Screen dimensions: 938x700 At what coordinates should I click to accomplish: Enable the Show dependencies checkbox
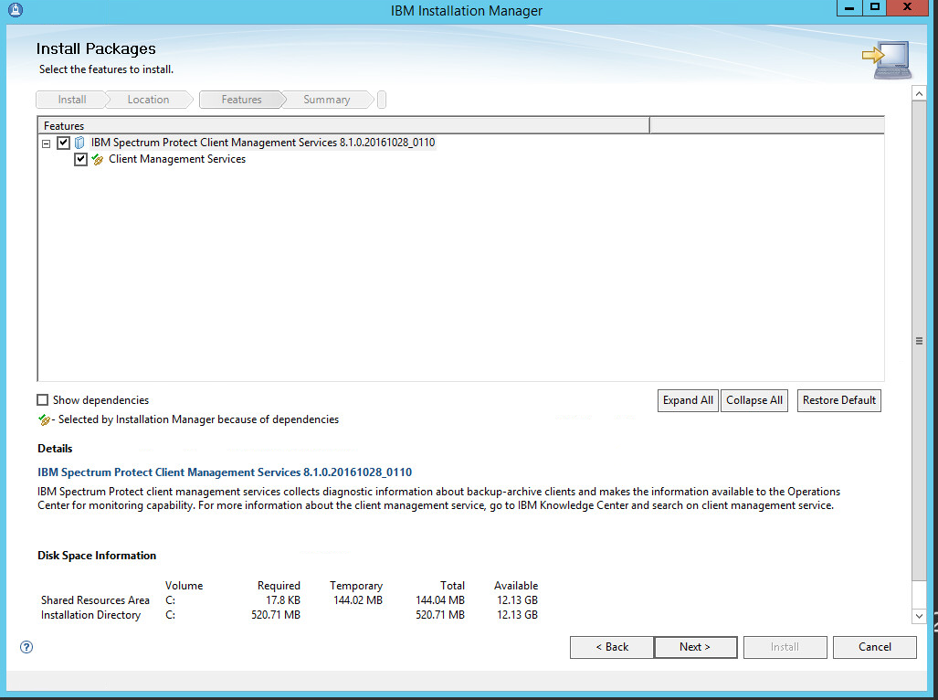coord(43,400)
